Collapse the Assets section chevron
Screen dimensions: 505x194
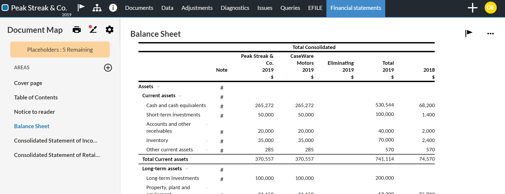pyautogui.click(x=158, y=87)
